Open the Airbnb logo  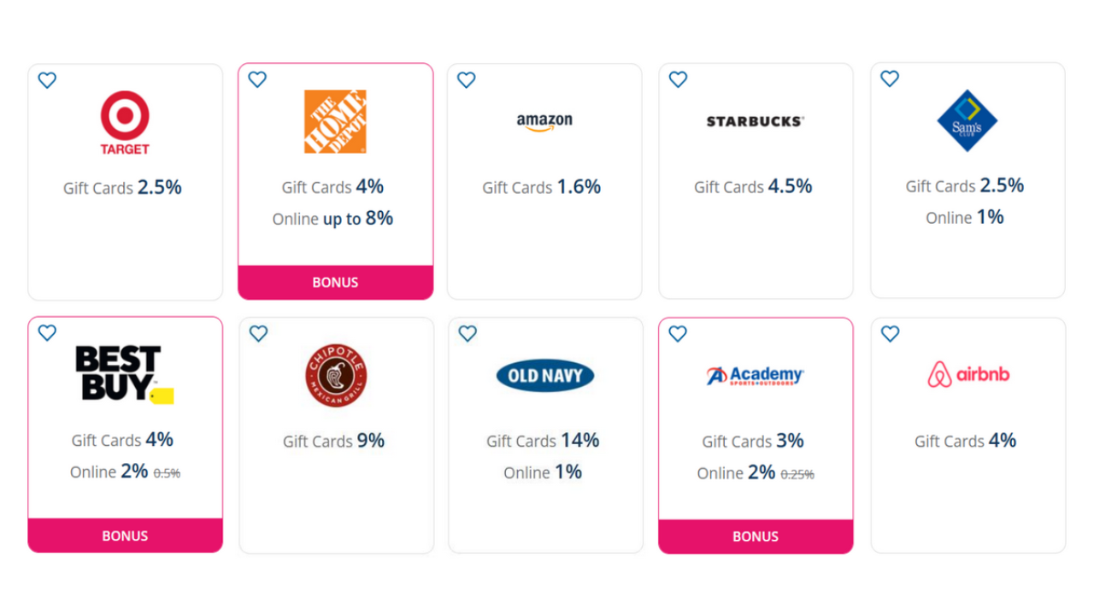pyautogui.click(x=968, y=374)
